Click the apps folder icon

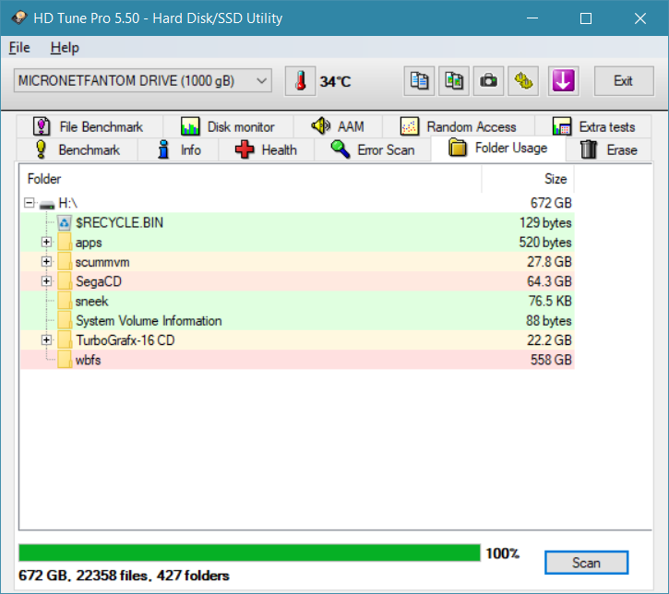coord(65,243)
